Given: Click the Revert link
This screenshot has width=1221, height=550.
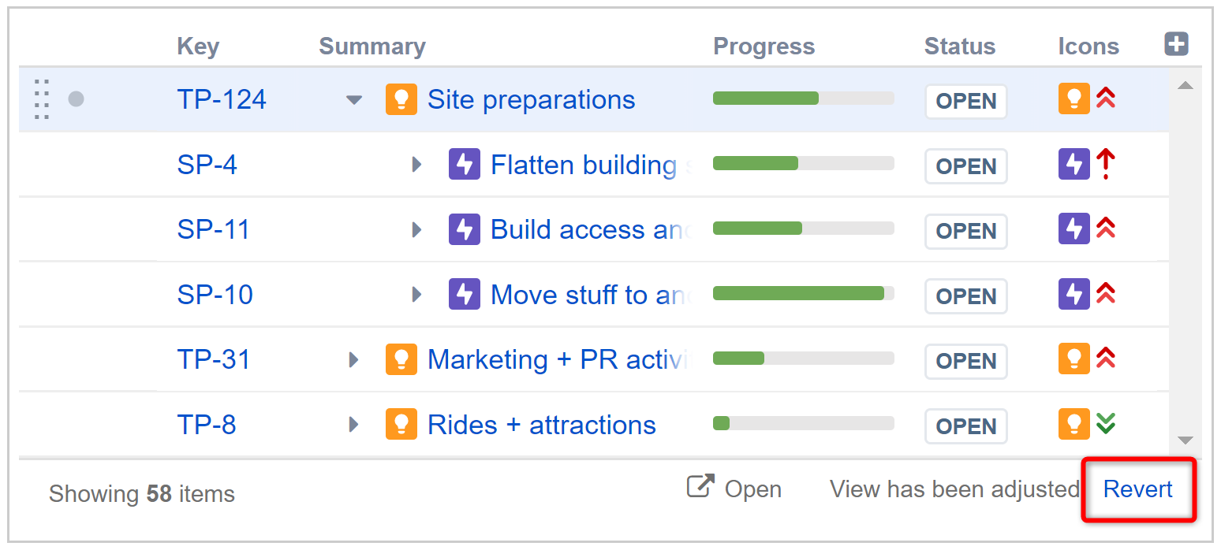Looking at the screenshot, I should (x=1137, y=489).
